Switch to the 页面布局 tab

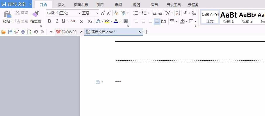click(x=81, y=5)
